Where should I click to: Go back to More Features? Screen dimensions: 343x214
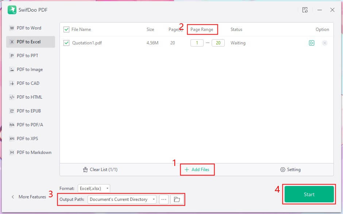[29, 197]
